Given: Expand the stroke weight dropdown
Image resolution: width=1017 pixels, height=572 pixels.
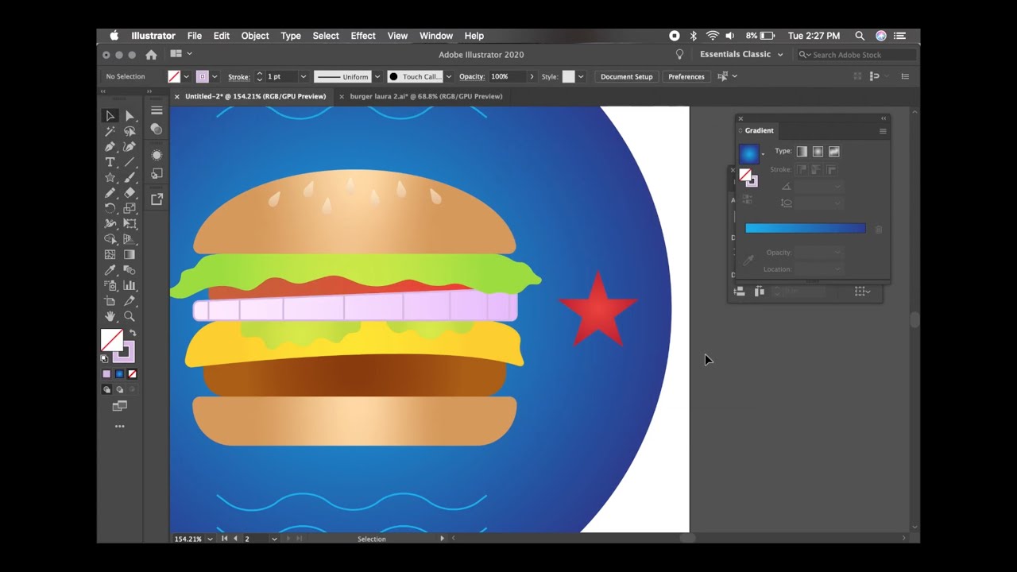Looking at the screenshot, I should [x=303, y=77].
